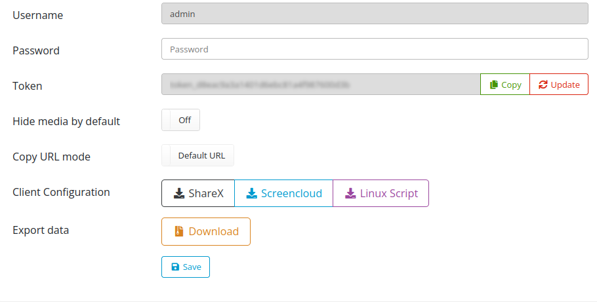597x302 pixels.
Task: Click the disabled admin username field
Action: 375,14
